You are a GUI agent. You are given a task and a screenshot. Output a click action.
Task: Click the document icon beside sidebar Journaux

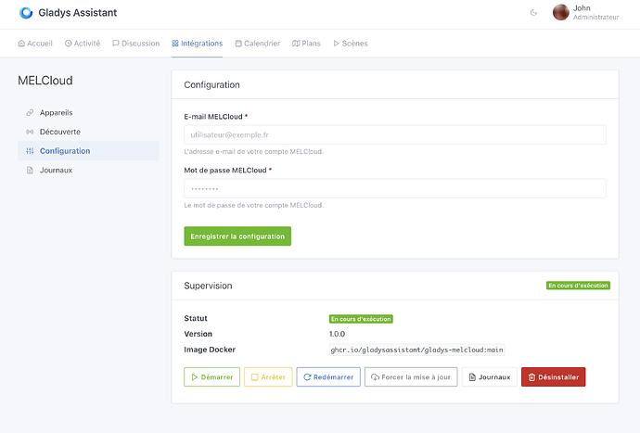(x=30, y=171)
